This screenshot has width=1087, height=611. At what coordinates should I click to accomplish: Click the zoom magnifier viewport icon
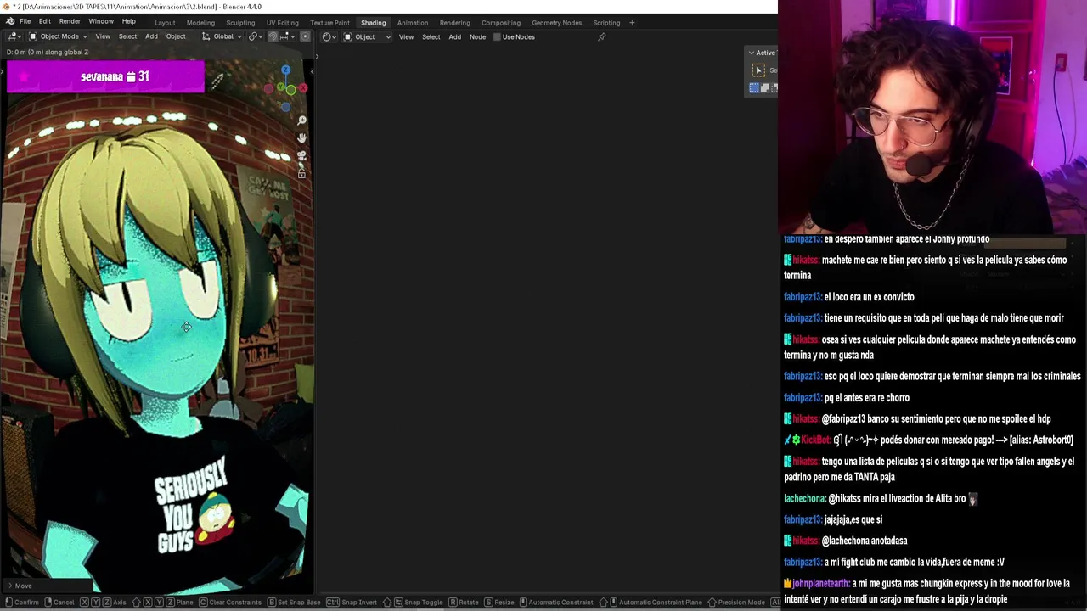tap(301, 121)
